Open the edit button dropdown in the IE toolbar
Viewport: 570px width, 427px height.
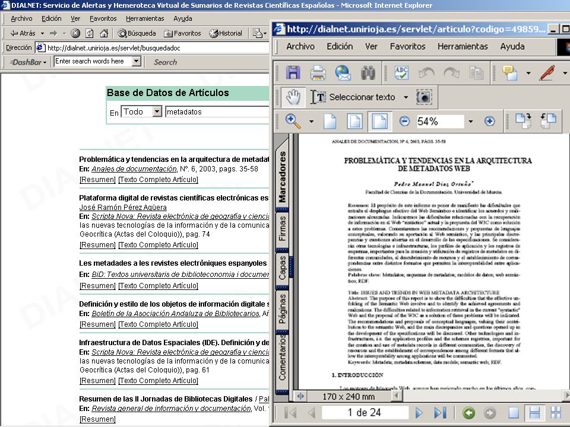click(x=265, y=33)
